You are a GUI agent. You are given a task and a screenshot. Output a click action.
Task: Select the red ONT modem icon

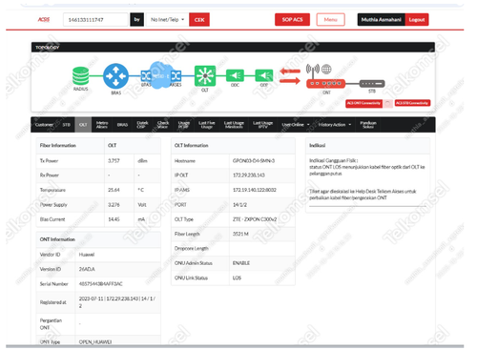325,84
